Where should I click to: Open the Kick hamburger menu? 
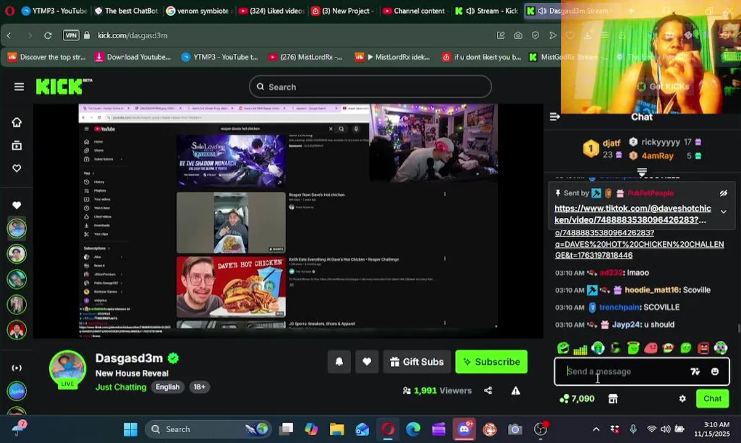[19, 87]
